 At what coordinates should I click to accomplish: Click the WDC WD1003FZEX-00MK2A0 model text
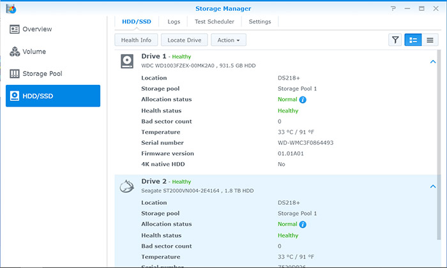(x=178, y=66)
